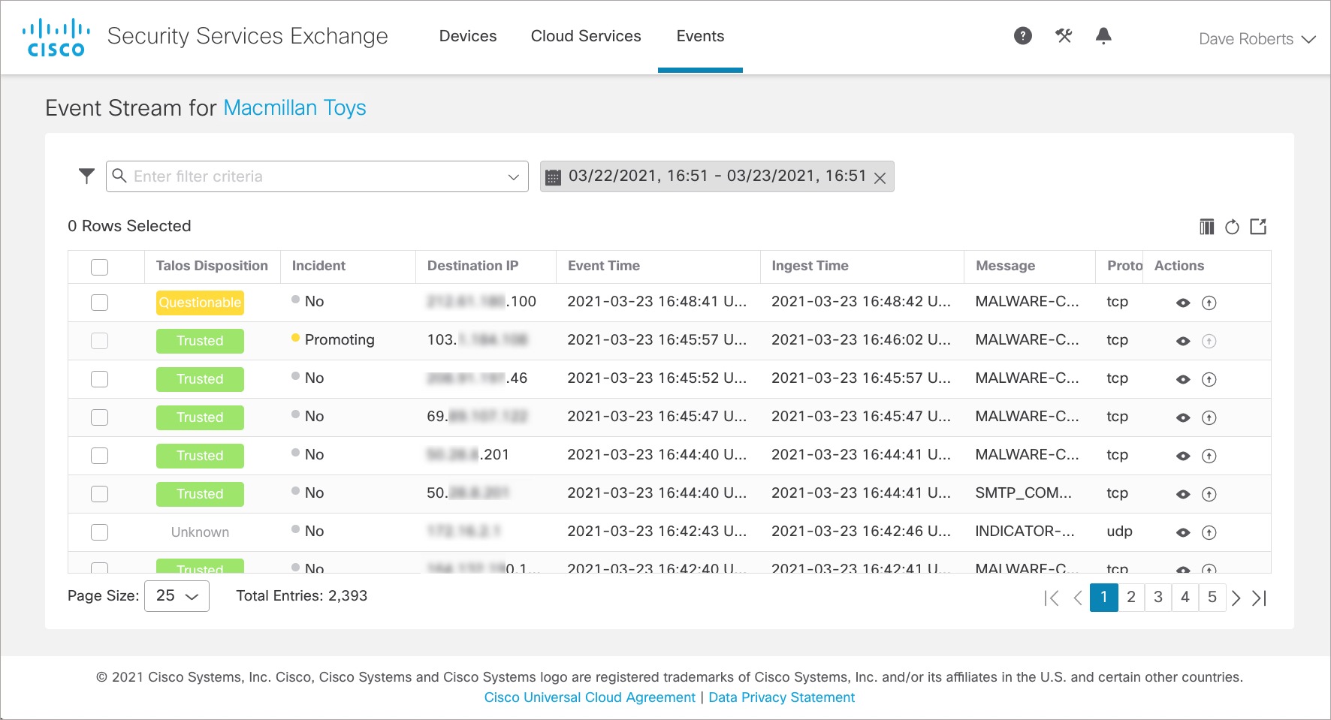Image resolution: width=1331 pixels, height=720 pixels.
Task: View eye icon for .201 MALWARE row
Action: 1183,456
